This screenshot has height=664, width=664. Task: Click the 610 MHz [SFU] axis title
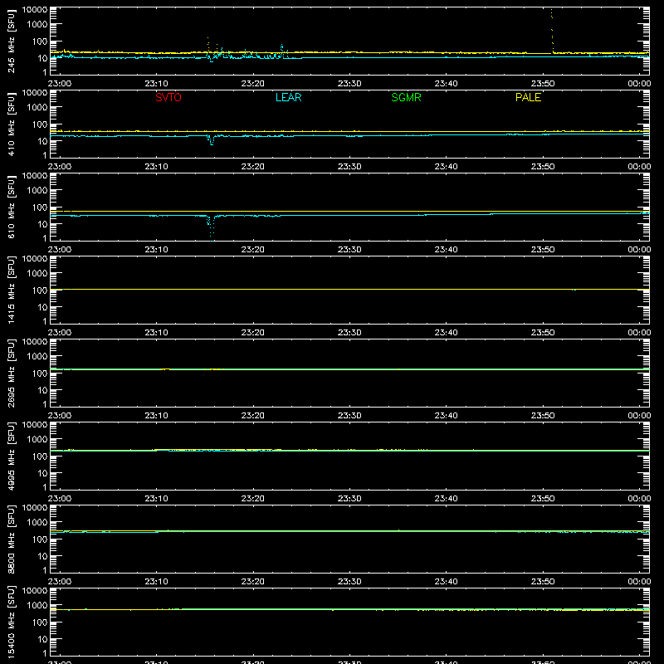(11, 207)
